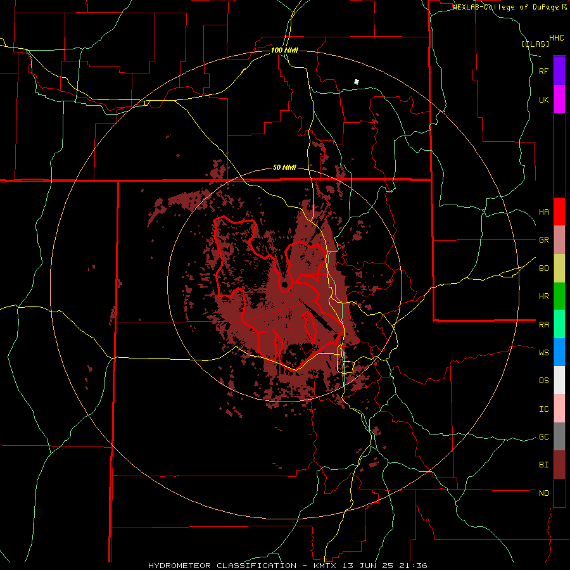
Task: Click the RF legend label
Action: 544,71
